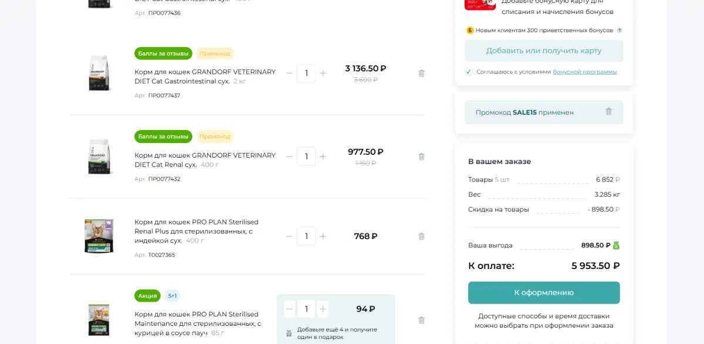Click 5+1 badge on PRO PLAN Maintenance

[x=172, y=296]
